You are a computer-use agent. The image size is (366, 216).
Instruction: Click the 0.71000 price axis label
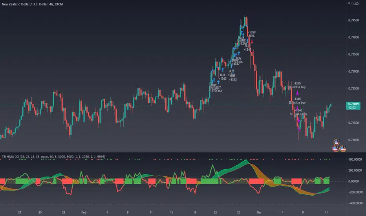(353, 140)
